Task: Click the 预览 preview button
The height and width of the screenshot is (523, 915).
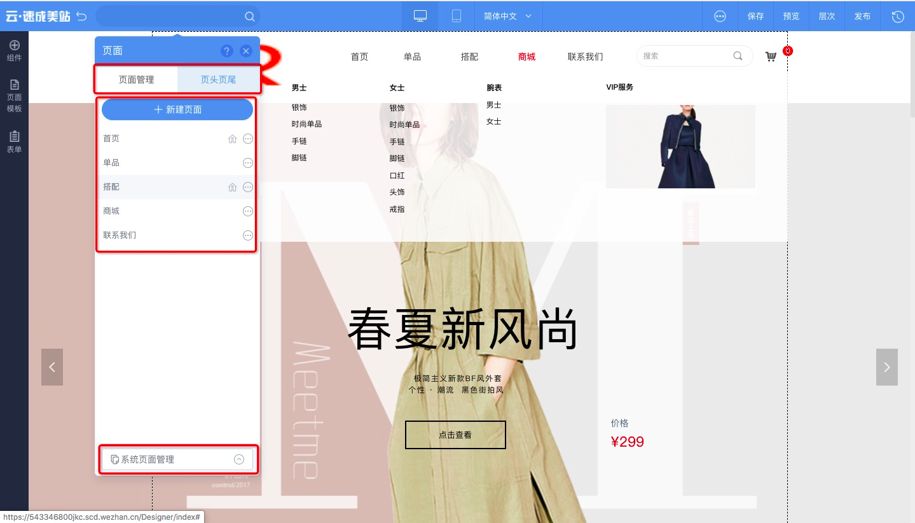Action: click(791, 16)
